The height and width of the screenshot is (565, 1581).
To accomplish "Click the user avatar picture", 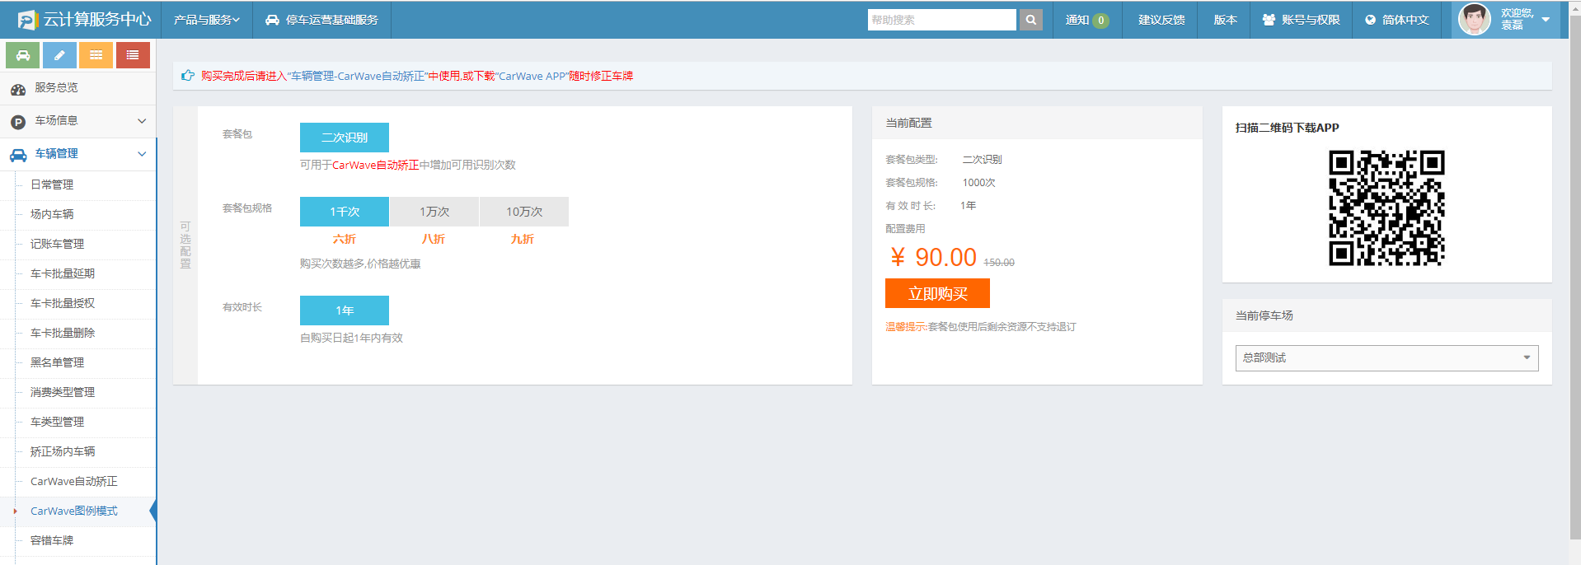I will click(1474, 20).
